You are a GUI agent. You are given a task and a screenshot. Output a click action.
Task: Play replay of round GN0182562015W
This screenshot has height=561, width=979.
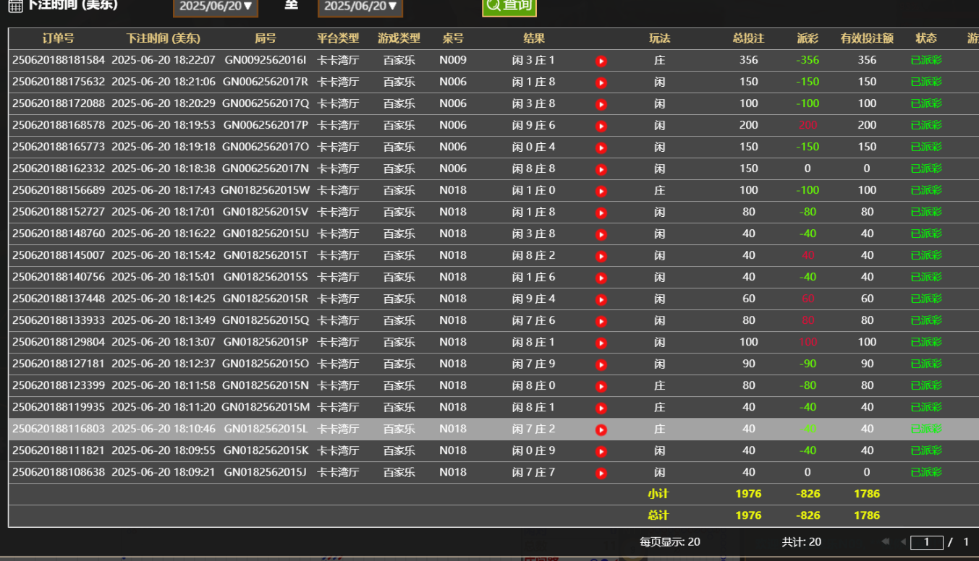point(601,191)
